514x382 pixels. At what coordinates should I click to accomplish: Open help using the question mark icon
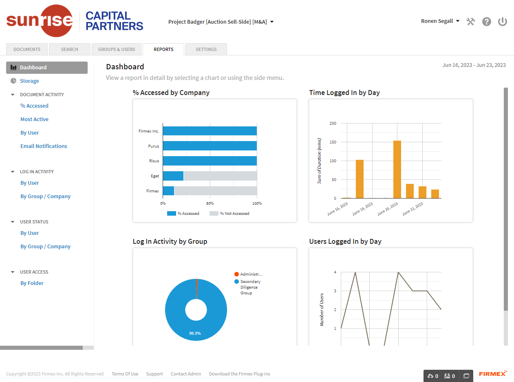[487, 21]
